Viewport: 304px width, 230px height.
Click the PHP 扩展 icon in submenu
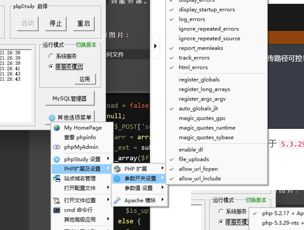pos(117,169)
